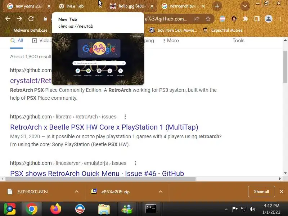Share this page icon in address bar
Viewport: 288px width, 216px height.
[197, 19]
